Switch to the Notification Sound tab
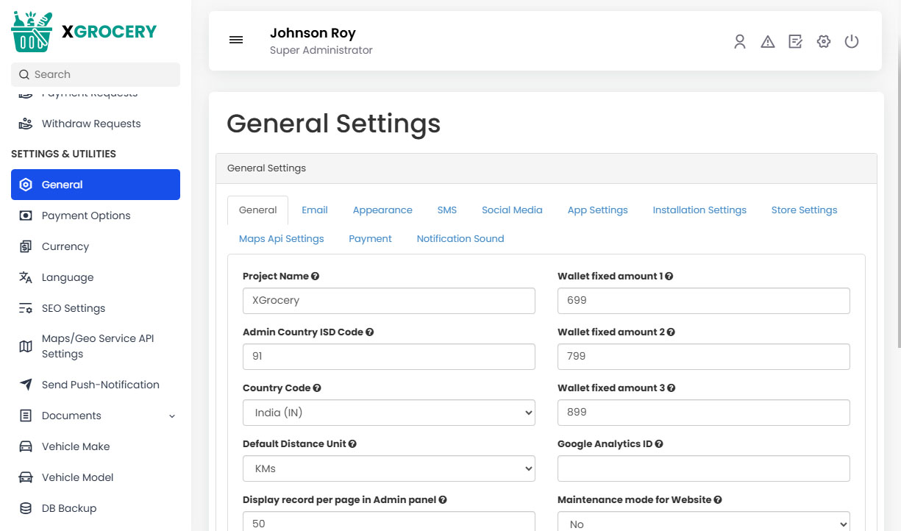 (460, 238)
